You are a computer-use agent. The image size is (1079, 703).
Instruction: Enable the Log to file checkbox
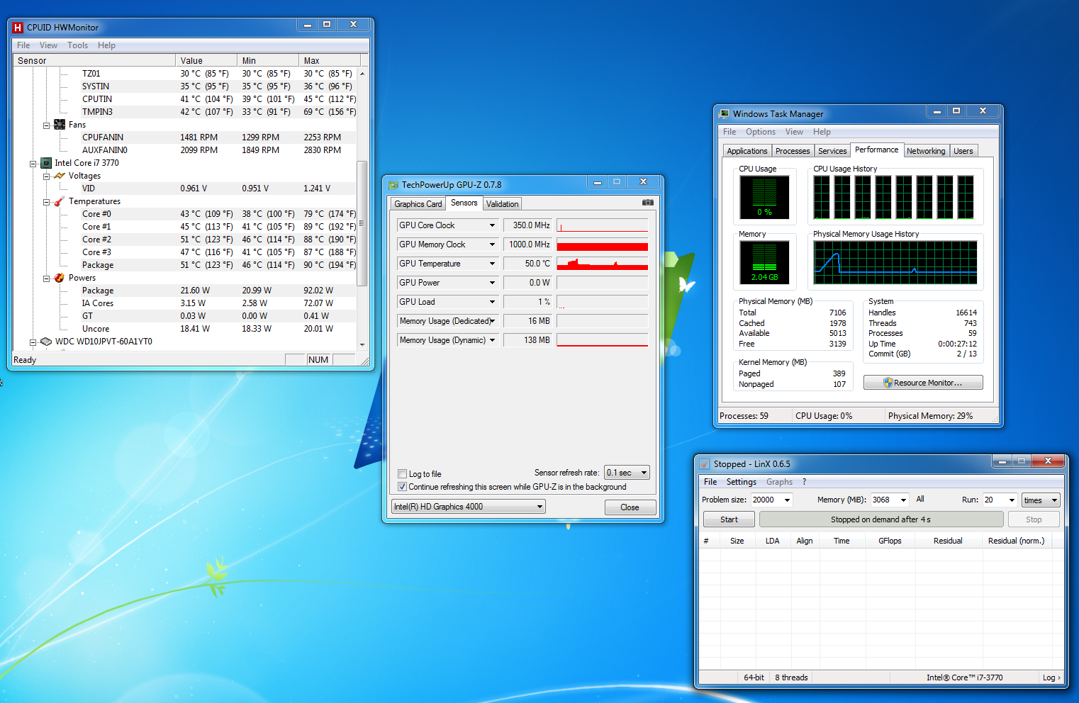tap(403, 474)
